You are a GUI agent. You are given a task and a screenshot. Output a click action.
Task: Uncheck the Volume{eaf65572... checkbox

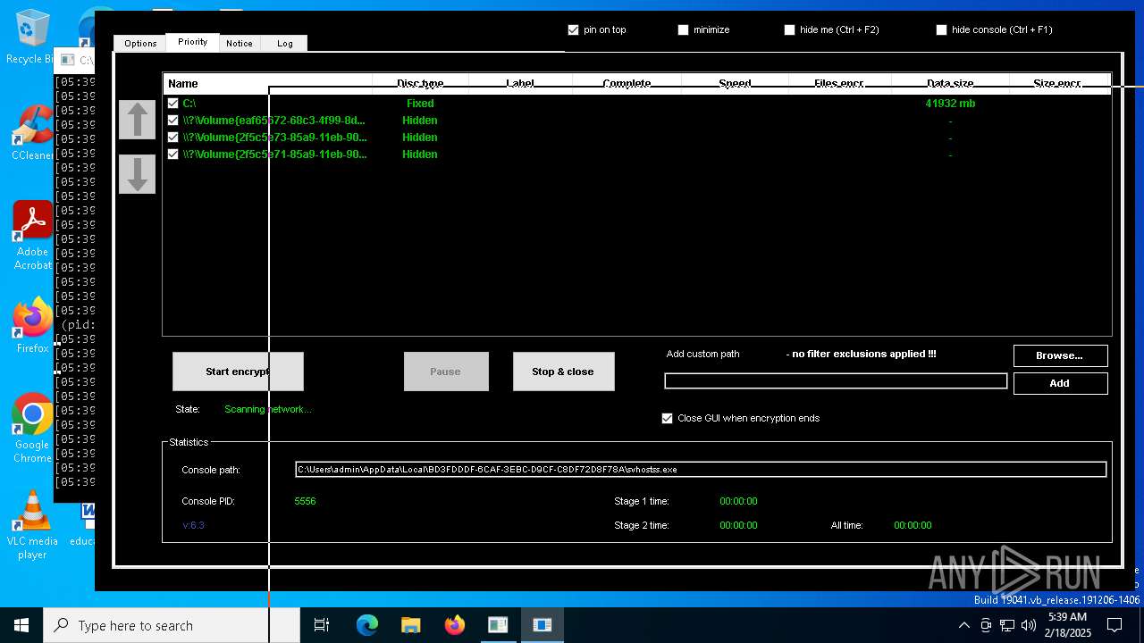tap(173, 121)
